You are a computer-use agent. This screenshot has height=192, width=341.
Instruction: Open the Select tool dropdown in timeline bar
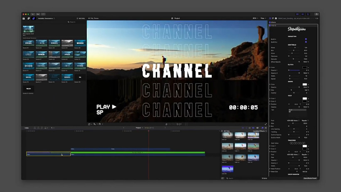(x=53, y=128)
